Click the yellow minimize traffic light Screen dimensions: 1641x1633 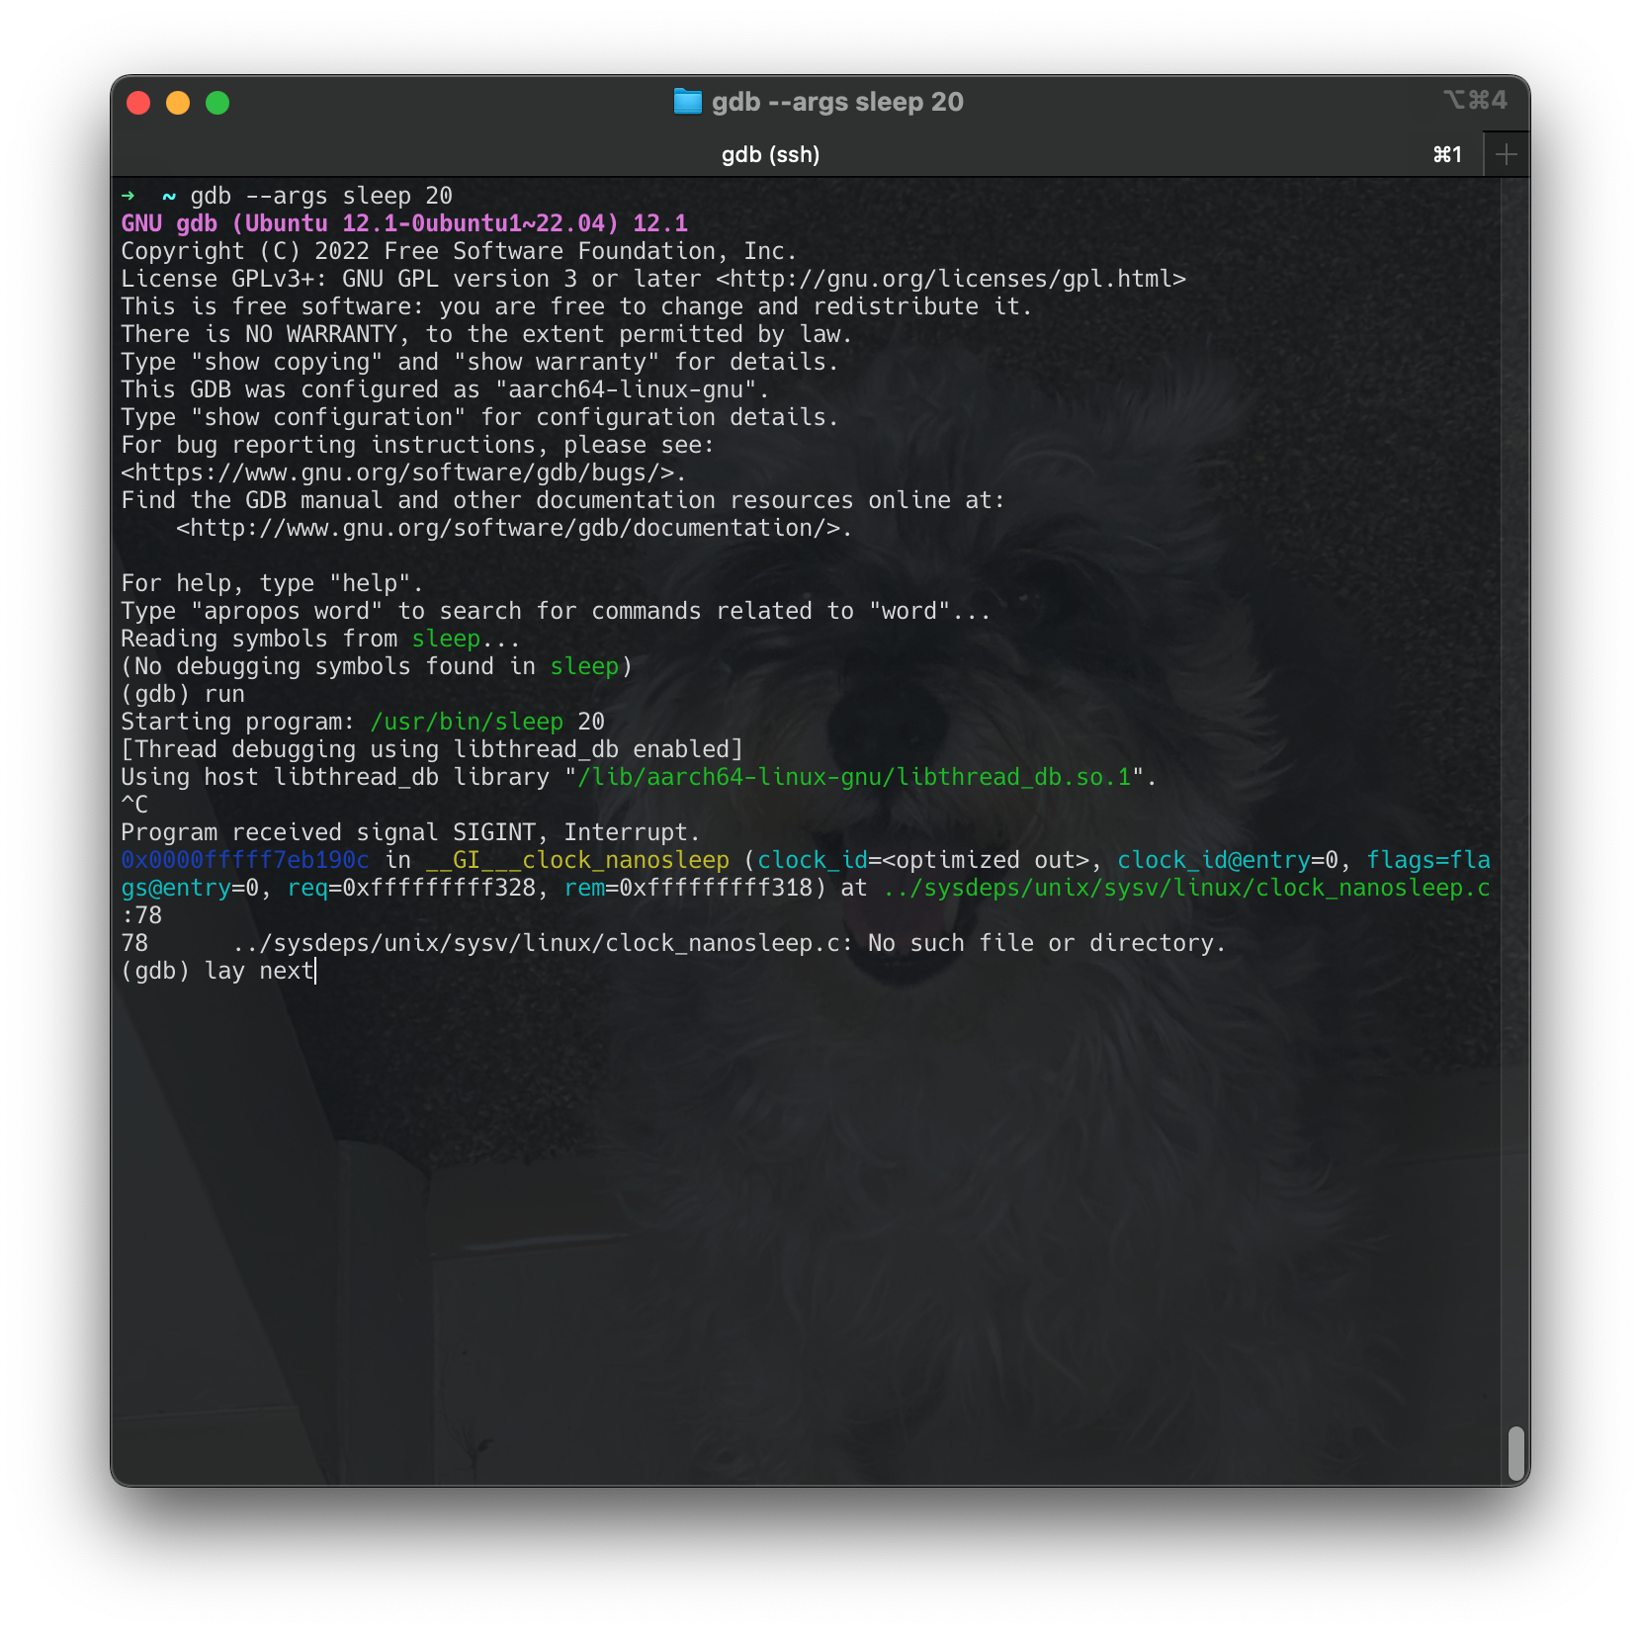pyautogui.click(x=179, y=101)
